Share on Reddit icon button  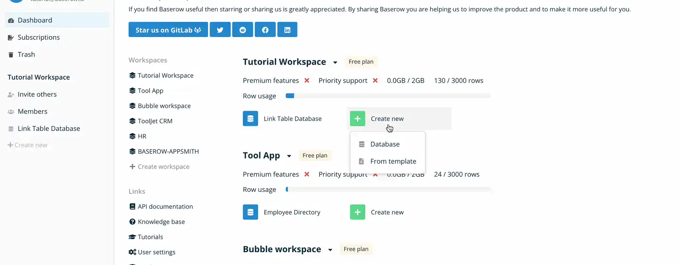(x=243, y=29)
